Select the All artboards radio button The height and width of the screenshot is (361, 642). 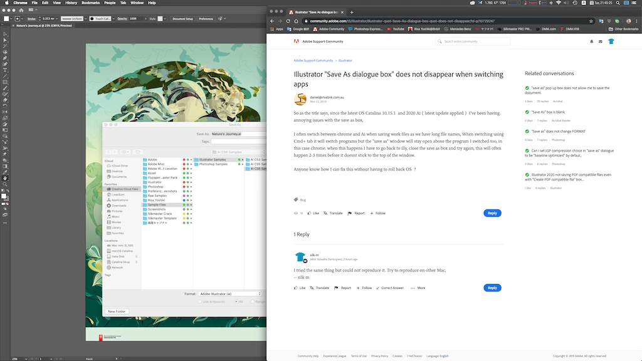236,301
